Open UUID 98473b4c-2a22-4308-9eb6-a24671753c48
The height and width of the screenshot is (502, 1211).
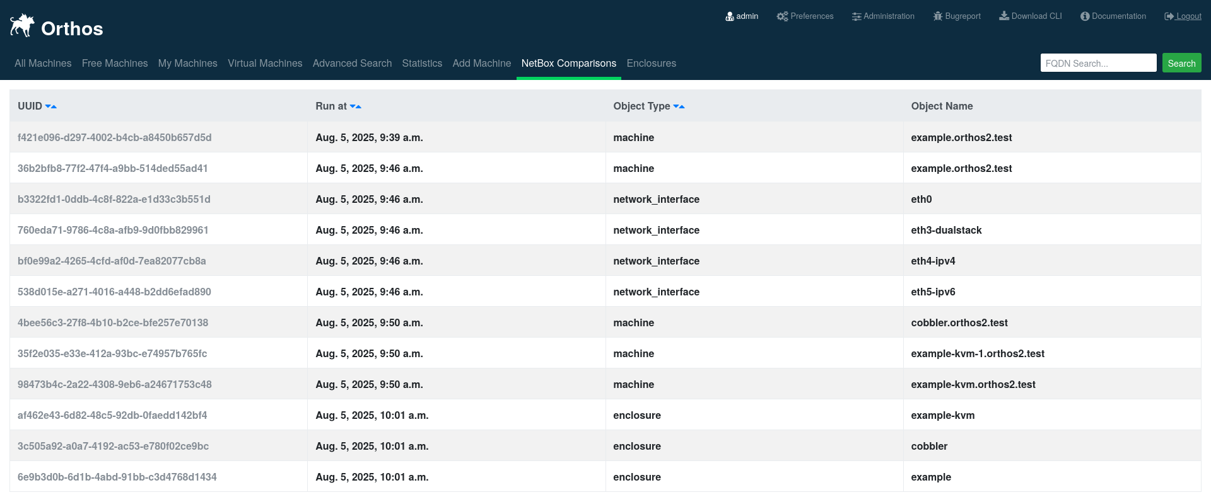[x=115, y=384]
